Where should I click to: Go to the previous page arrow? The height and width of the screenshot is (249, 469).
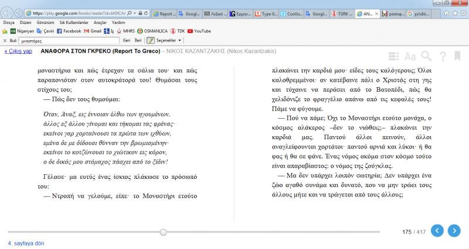pos(437,231)
